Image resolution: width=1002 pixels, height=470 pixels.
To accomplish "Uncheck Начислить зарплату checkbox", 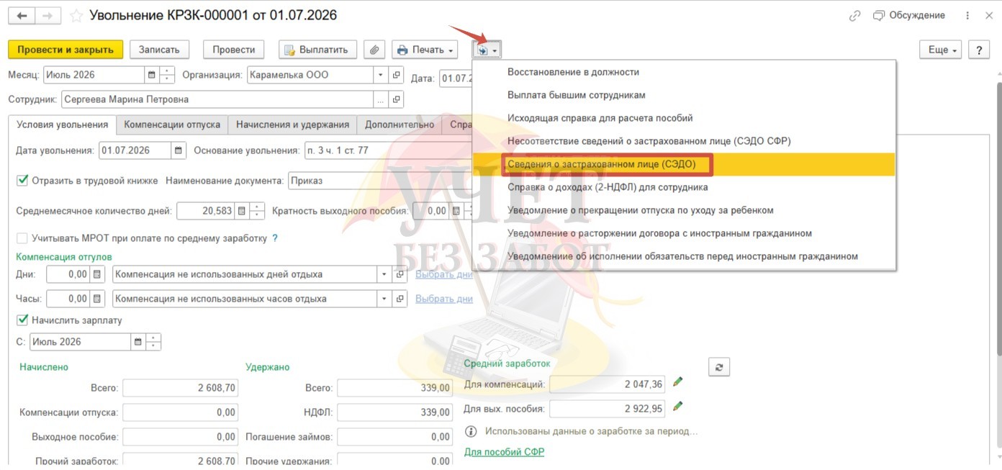I will [x=22, y=320].
